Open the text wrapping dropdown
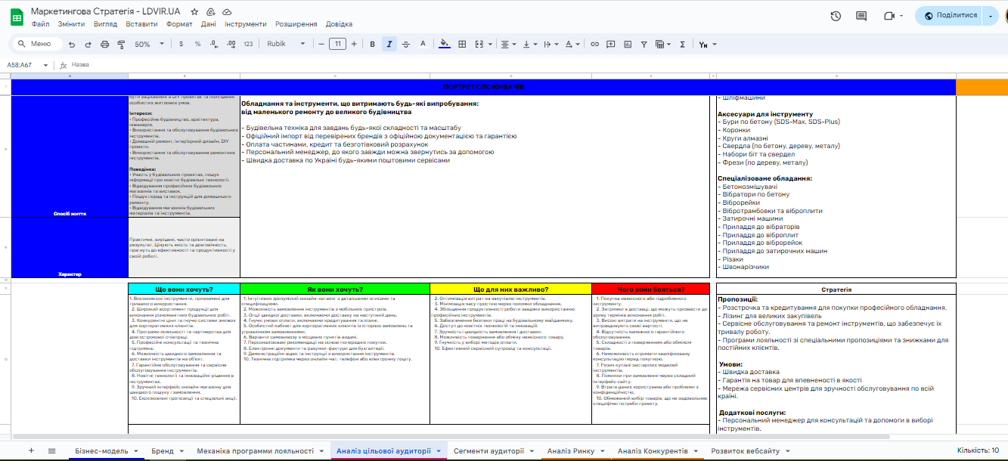1008x461 pixels. (551, 44)
